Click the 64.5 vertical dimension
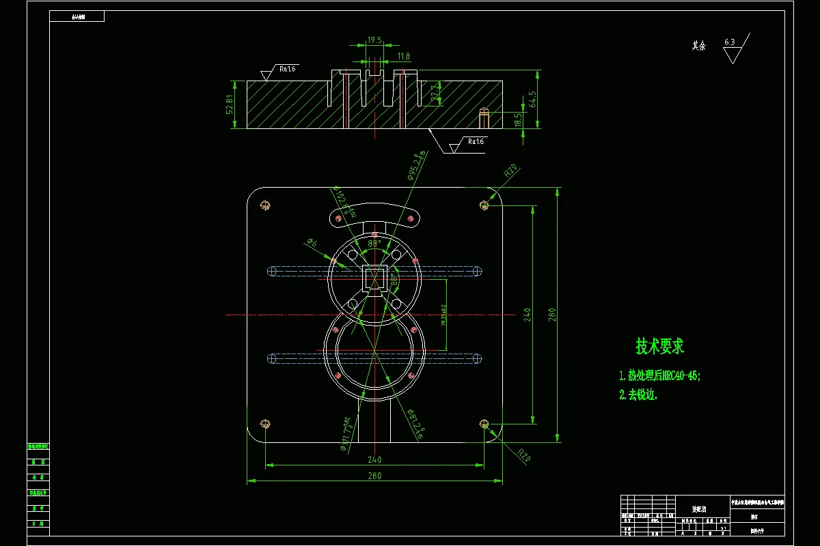The width and height of the screenshot is (820, 546). [x=533, y=99]
